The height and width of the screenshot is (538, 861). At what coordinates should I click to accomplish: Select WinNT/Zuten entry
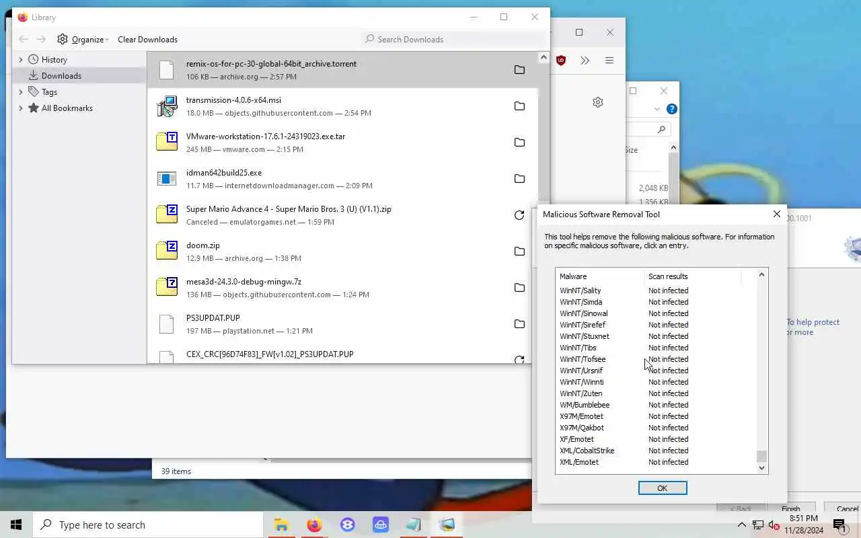pos(581,393)
